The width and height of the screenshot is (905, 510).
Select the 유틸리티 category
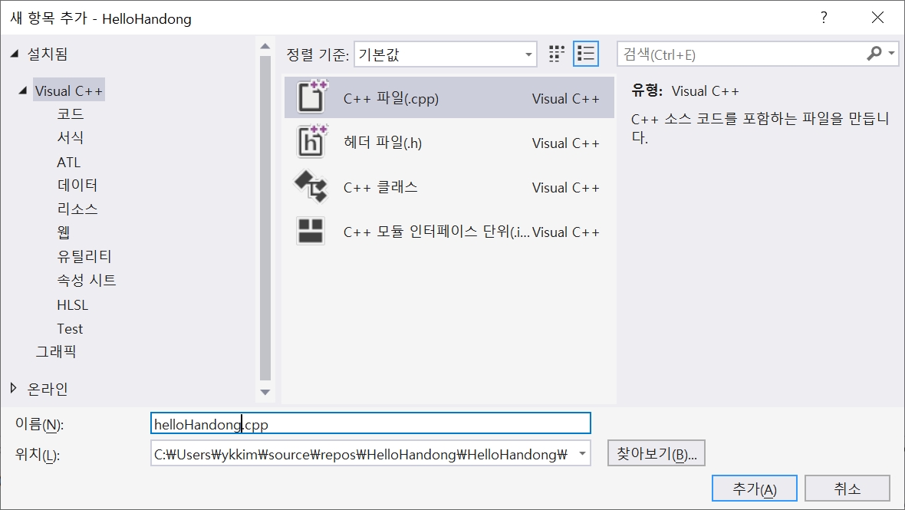tap(84, 256)
